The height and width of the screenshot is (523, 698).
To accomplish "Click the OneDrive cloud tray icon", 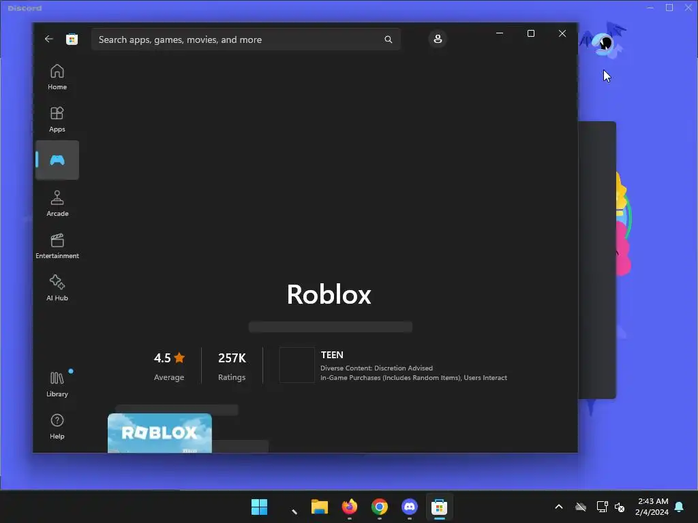I will 581,507.
